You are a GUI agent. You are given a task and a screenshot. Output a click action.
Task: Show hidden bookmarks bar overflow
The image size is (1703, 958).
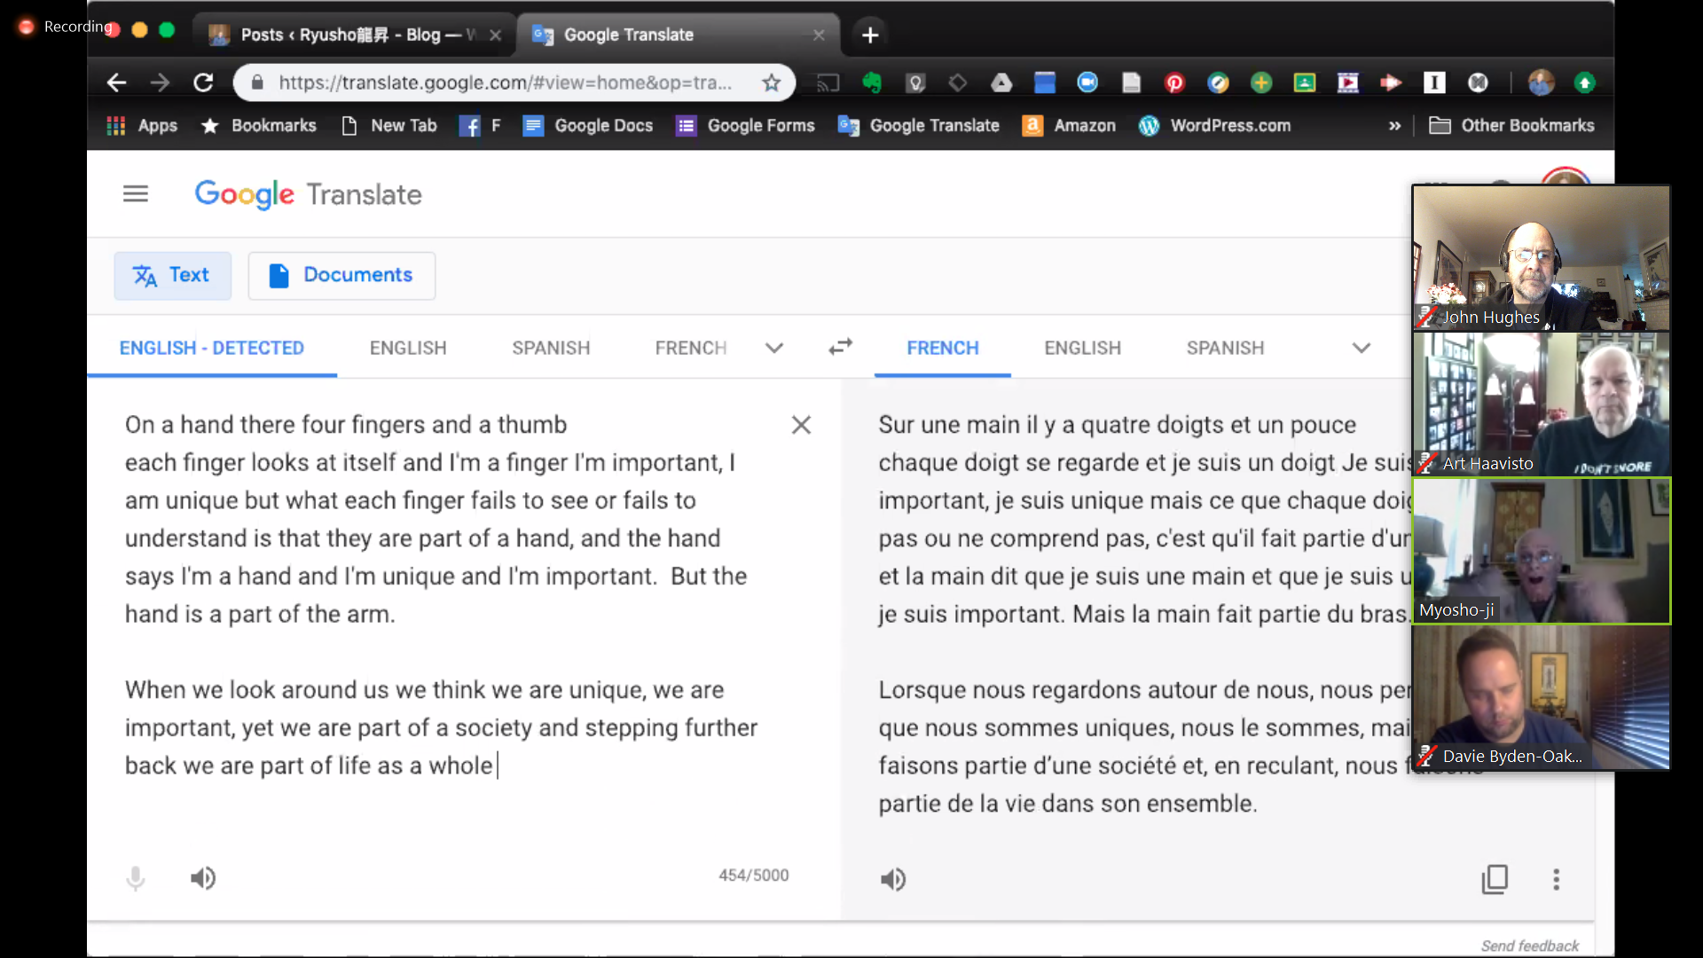tap(1394, 126)
